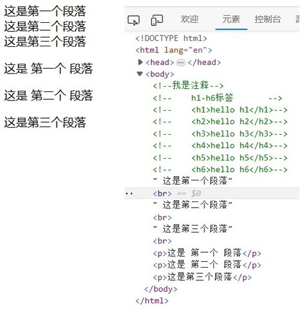The height and width of the screenshot is (311, 300).
Task: Activate the inspect element picker icon
Action: click(133, 20)
